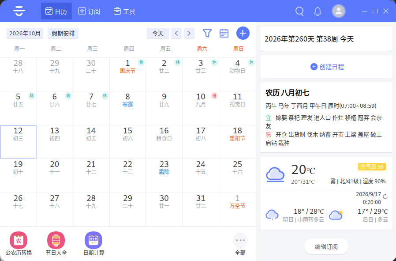Refresh the weather data
396x261 pixels.
[385, 197]
